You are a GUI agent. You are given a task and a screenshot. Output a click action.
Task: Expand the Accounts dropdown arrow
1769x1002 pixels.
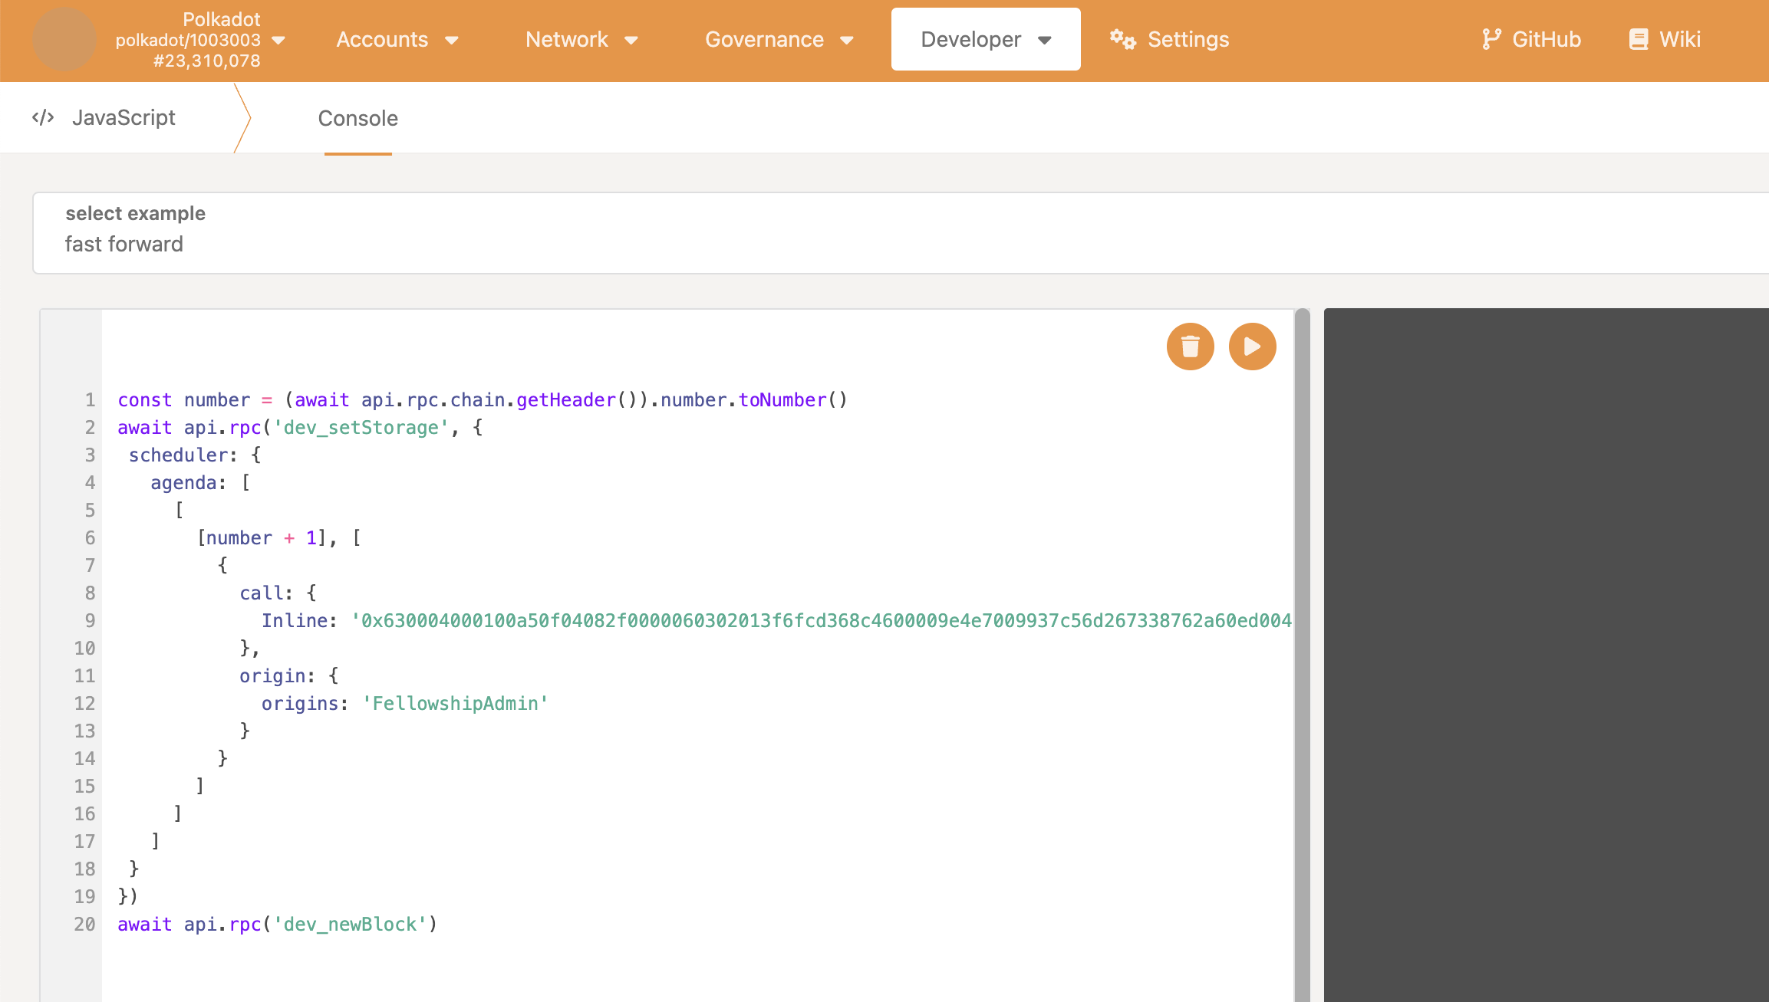point(452,40)
